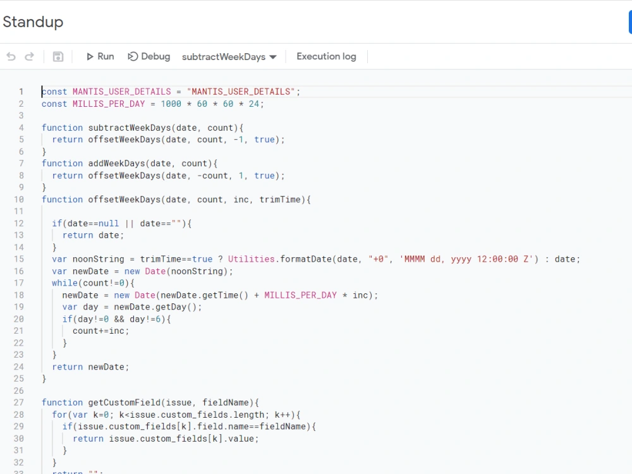632x474 pixels.
Task: Start Debug on selected function
Action: pos(149,56)
